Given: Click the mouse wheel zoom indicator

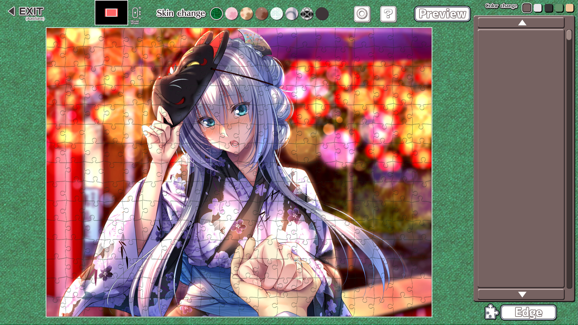Looking at the screenshot, I should [x=136, y=13].
